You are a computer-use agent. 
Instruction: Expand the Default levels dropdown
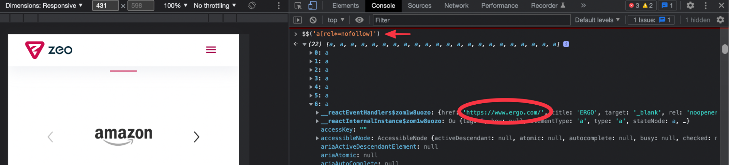(597, 20)
